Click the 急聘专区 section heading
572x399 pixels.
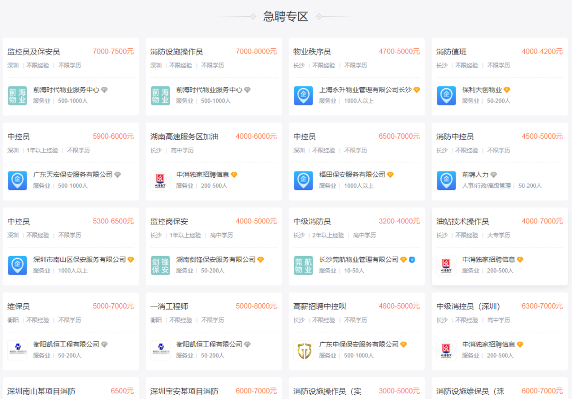coord(285,16)
